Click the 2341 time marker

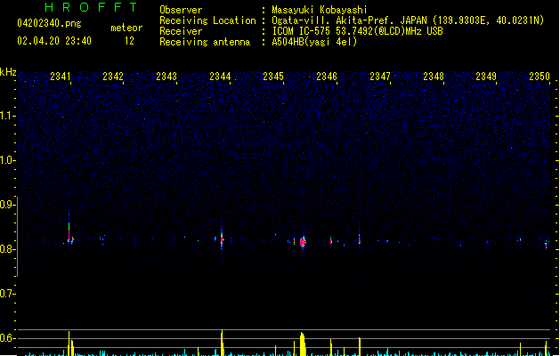pos(61,77)
